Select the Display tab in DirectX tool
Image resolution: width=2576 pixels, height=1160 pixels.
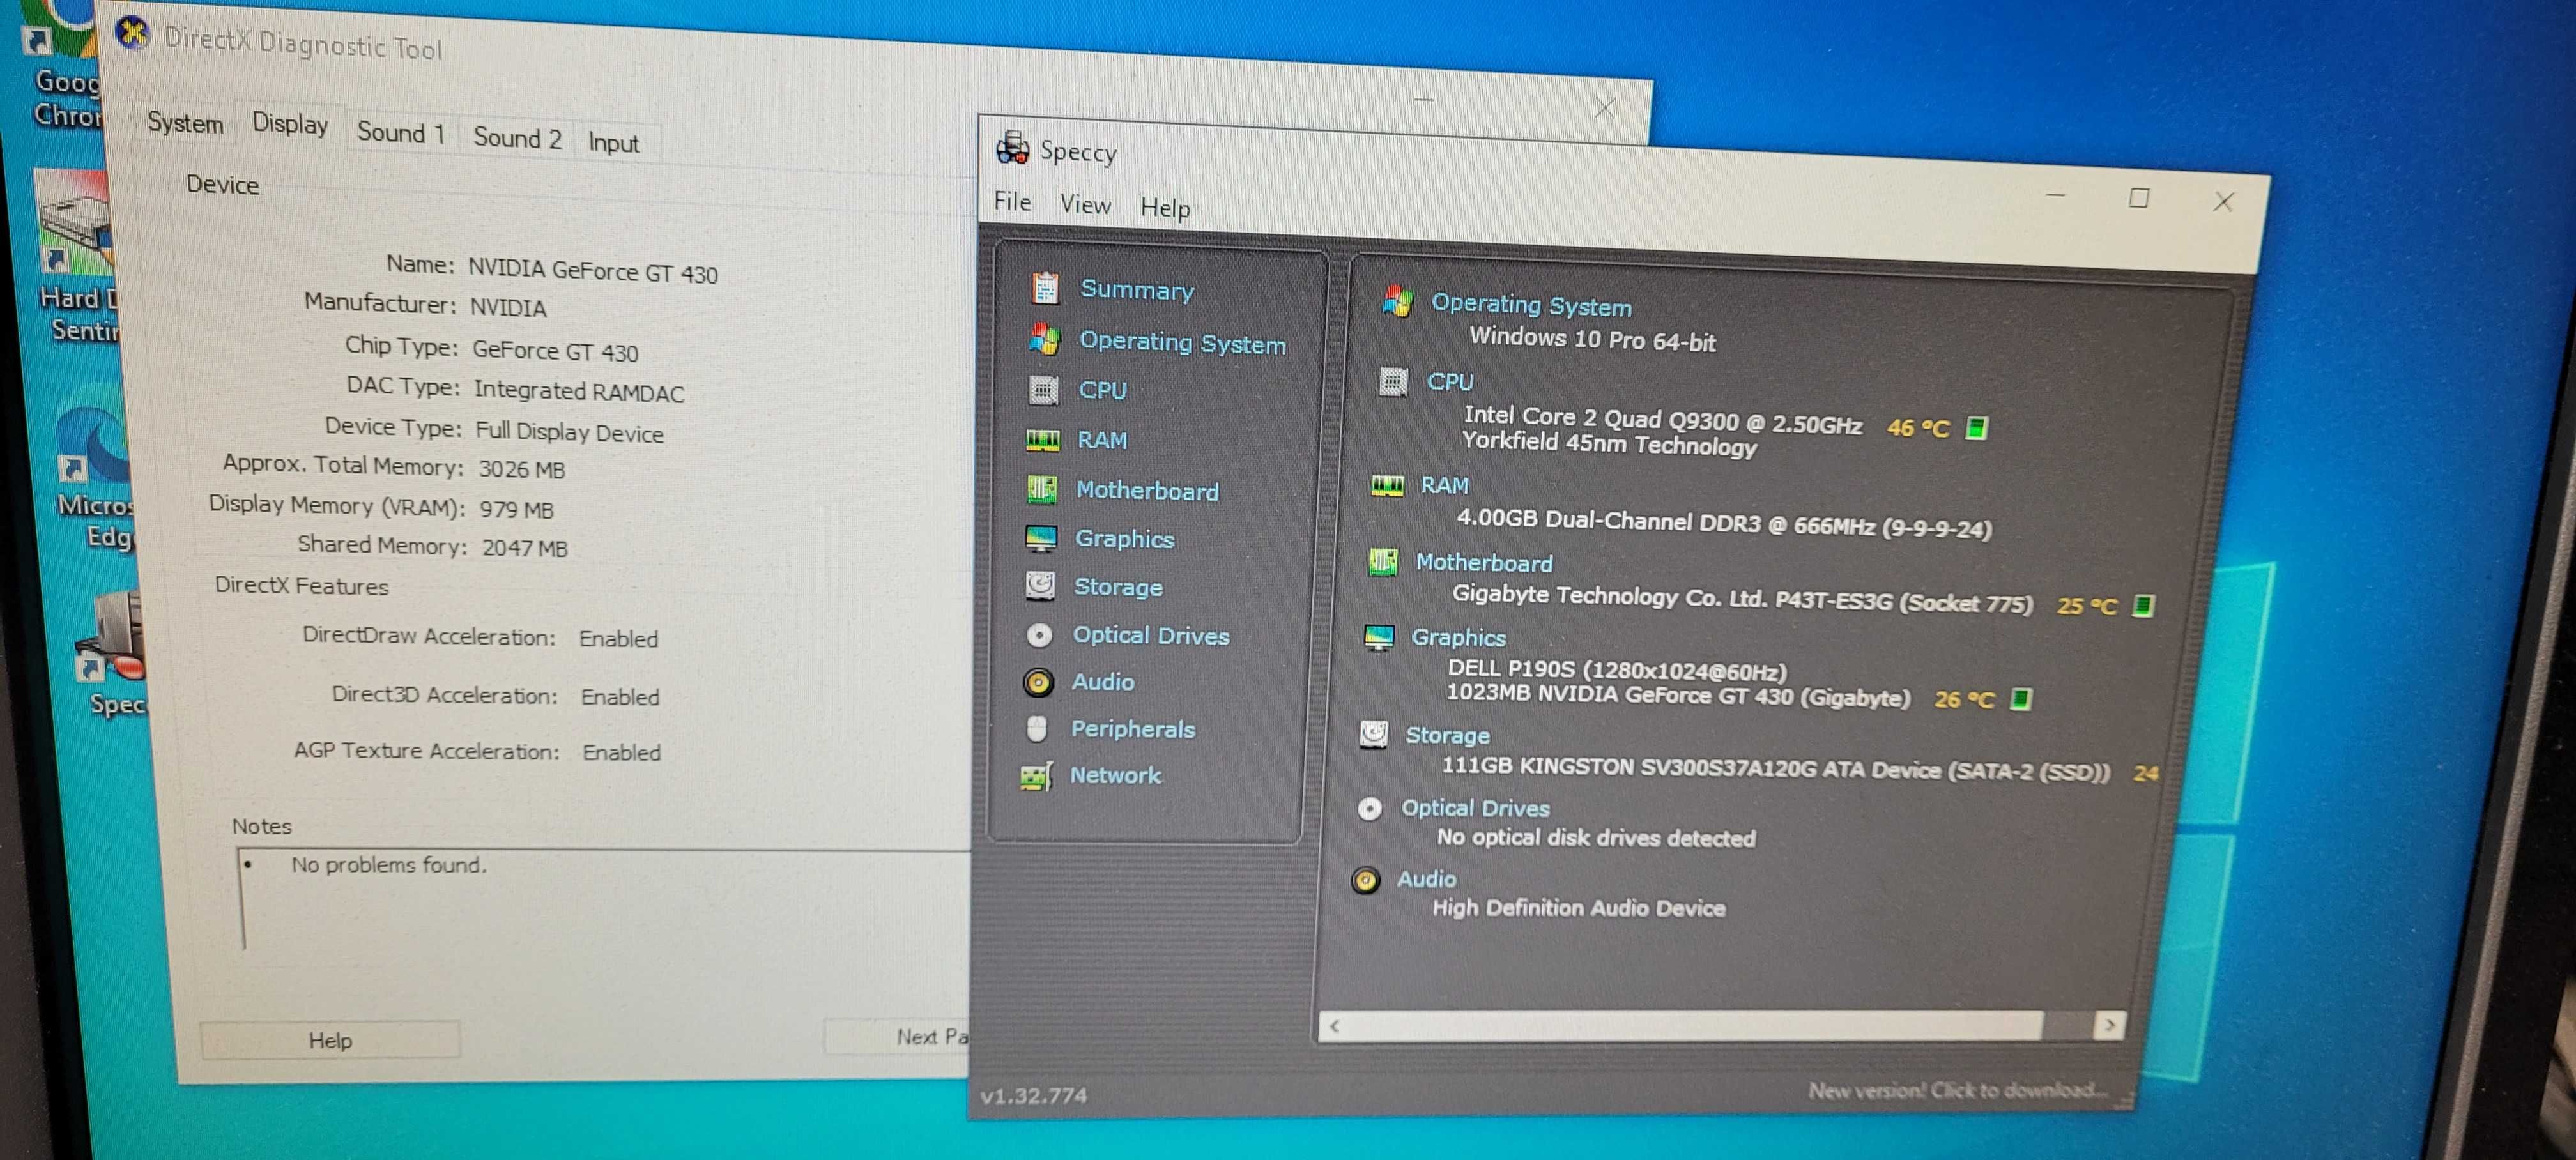290,124
